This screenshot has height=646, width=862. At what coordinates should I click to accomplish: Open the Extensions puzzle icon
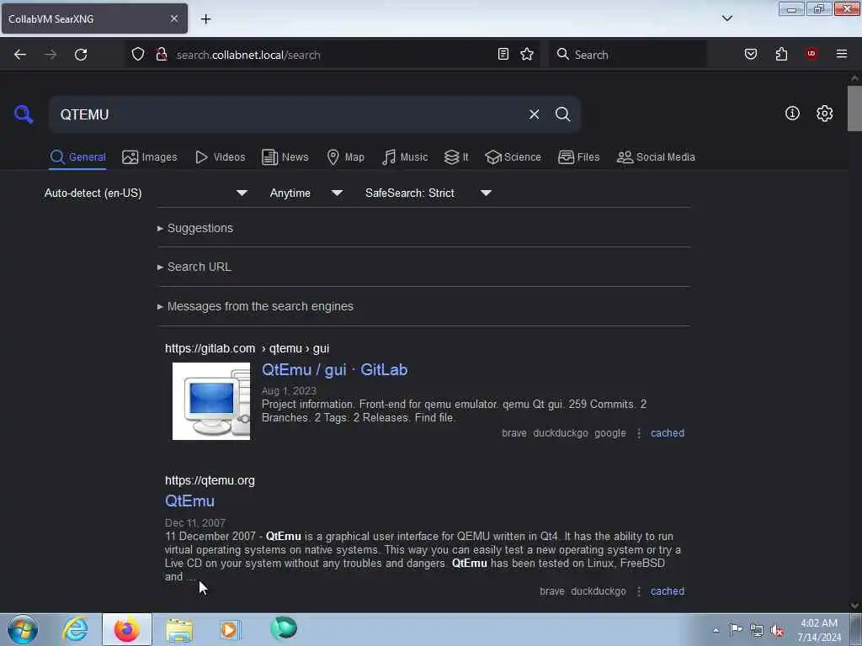tap(781, 54)
